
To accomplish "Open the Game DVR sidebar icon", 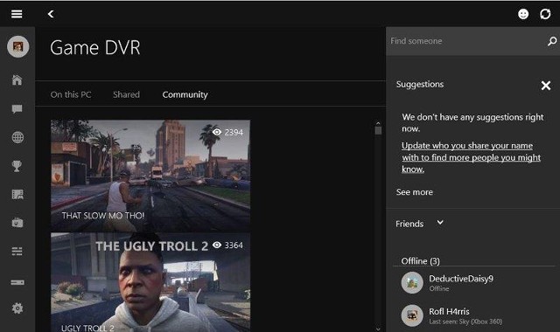I will click(x=17, y=194).
